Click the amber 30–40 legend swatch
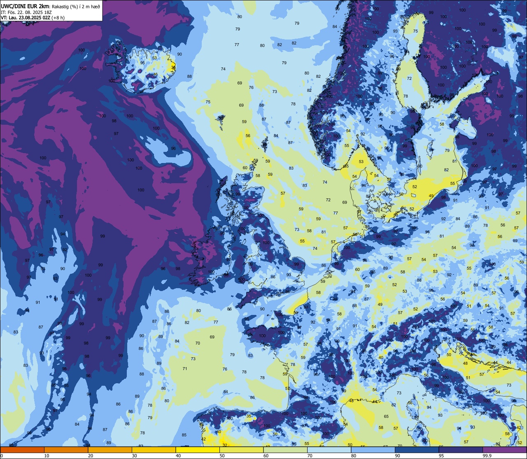Screen dimensions: 527x459 (154, 450)
